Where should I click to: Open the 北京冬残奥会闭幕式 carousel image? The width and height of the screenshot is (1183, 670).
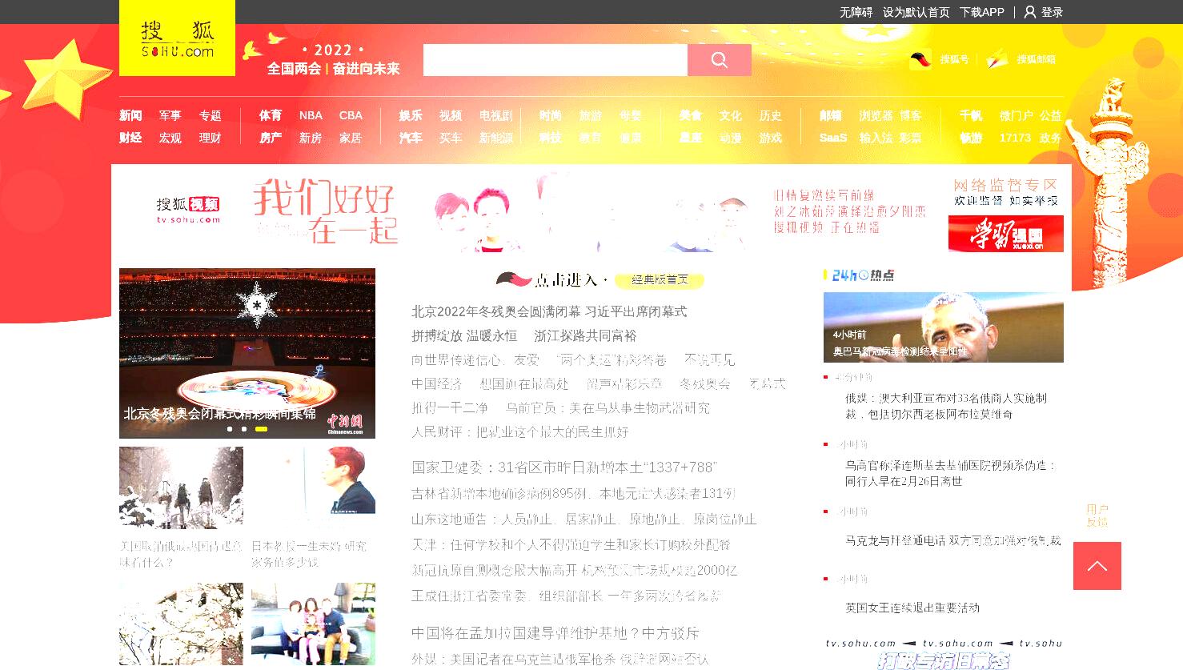247,353
